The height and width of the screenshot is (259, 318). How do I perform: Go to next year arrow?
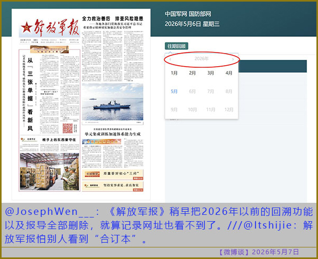(233, 59)
